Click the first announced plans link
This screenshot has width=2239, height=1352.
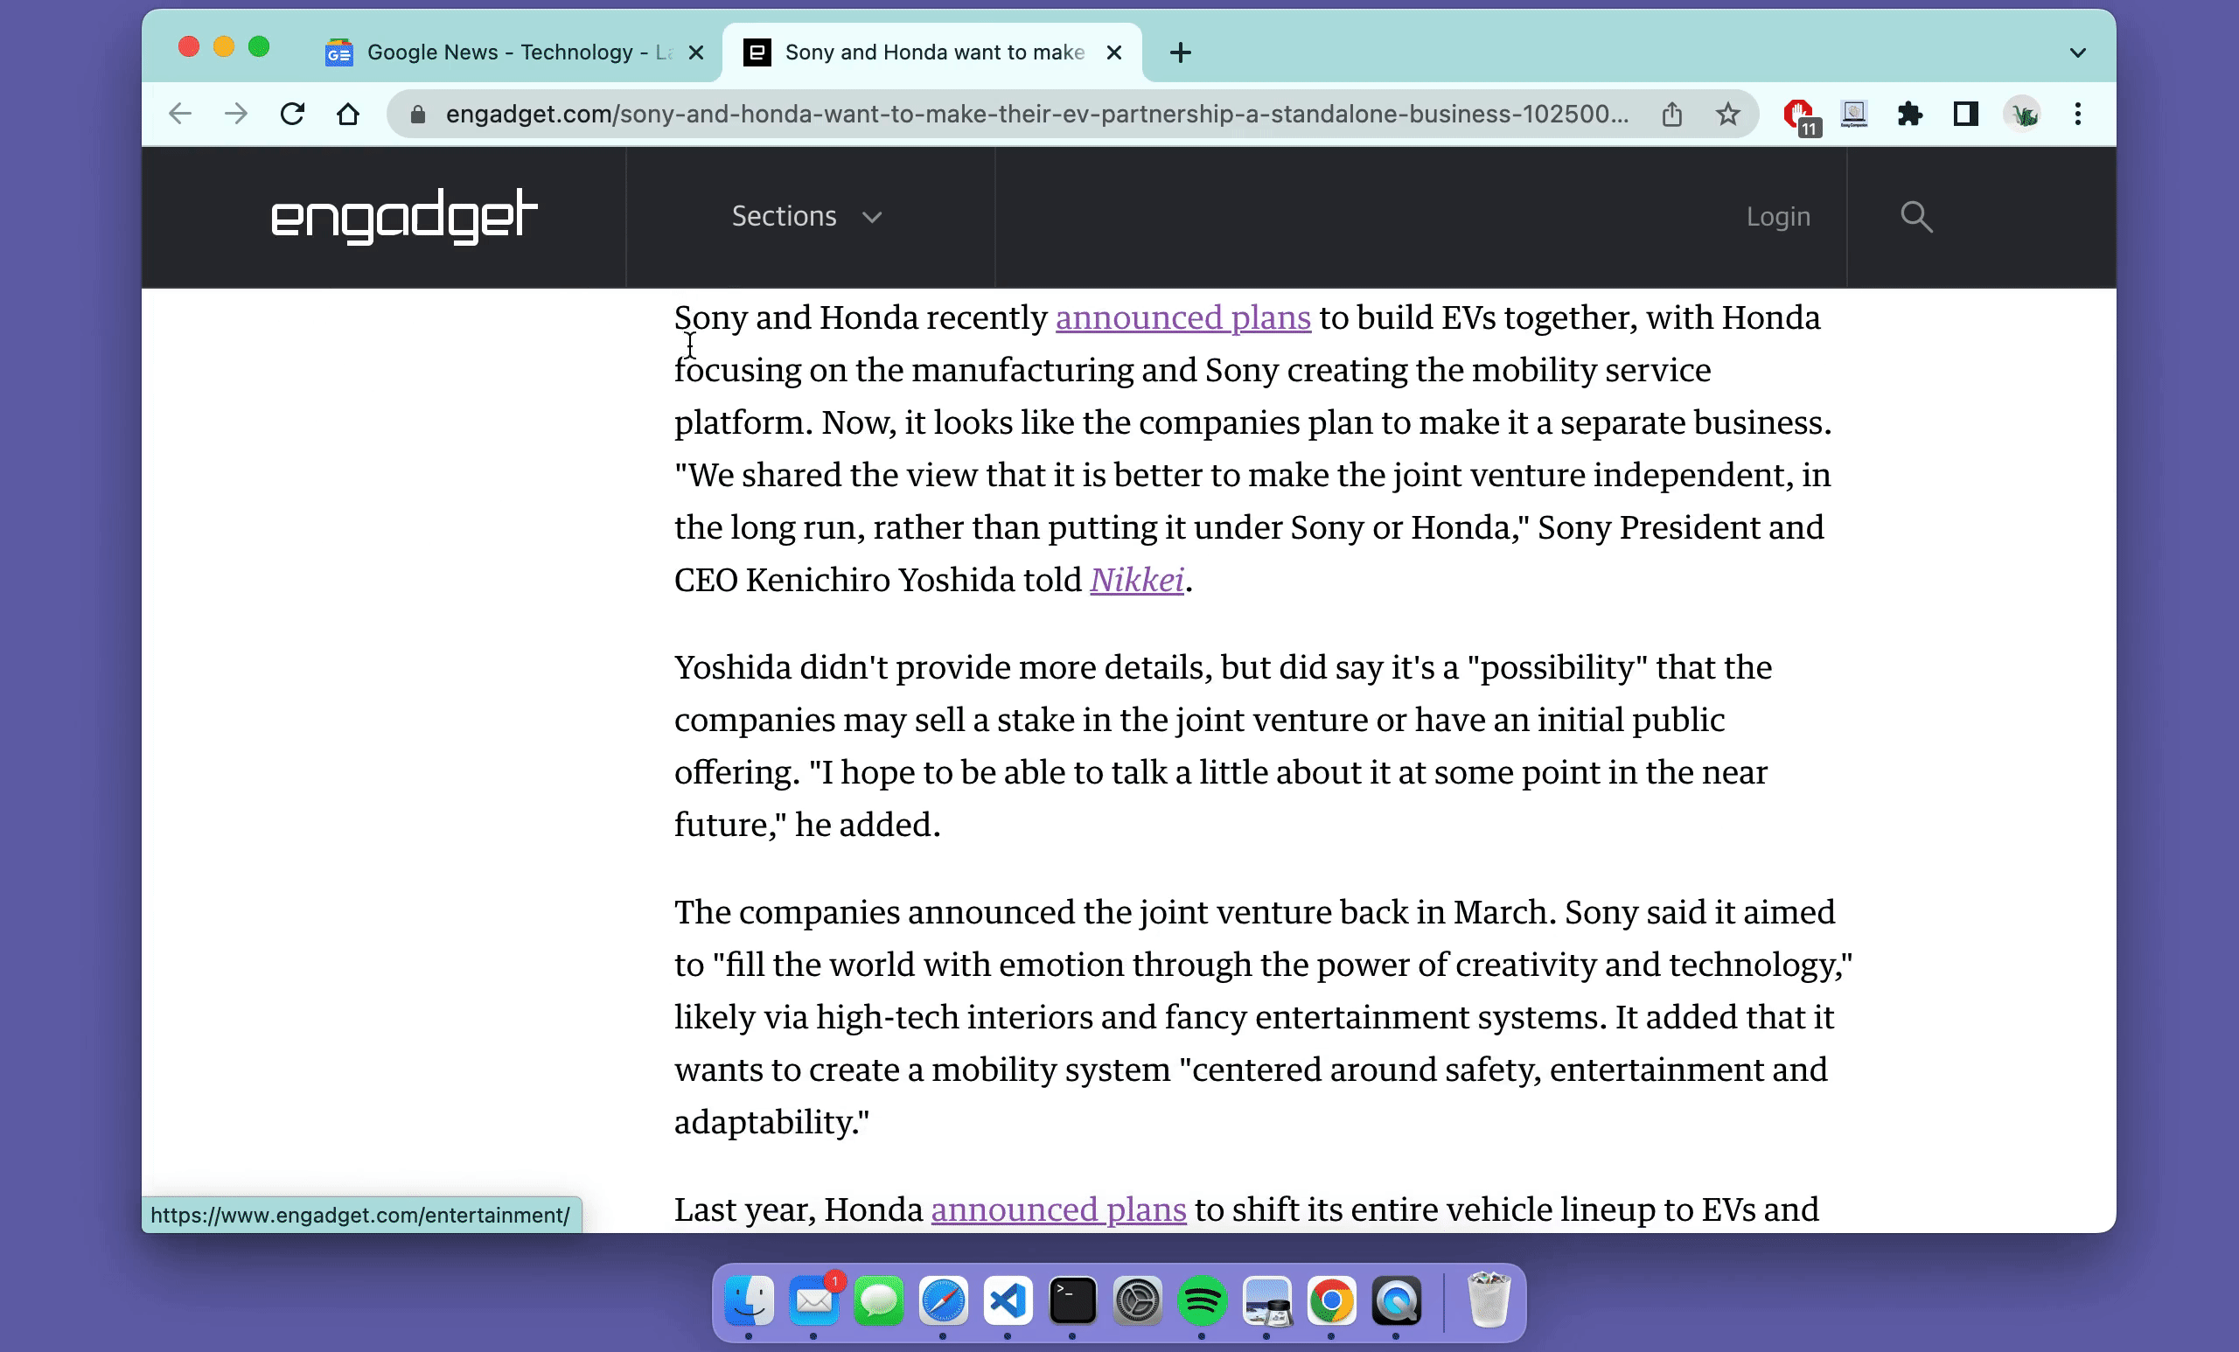[1182, 318]
